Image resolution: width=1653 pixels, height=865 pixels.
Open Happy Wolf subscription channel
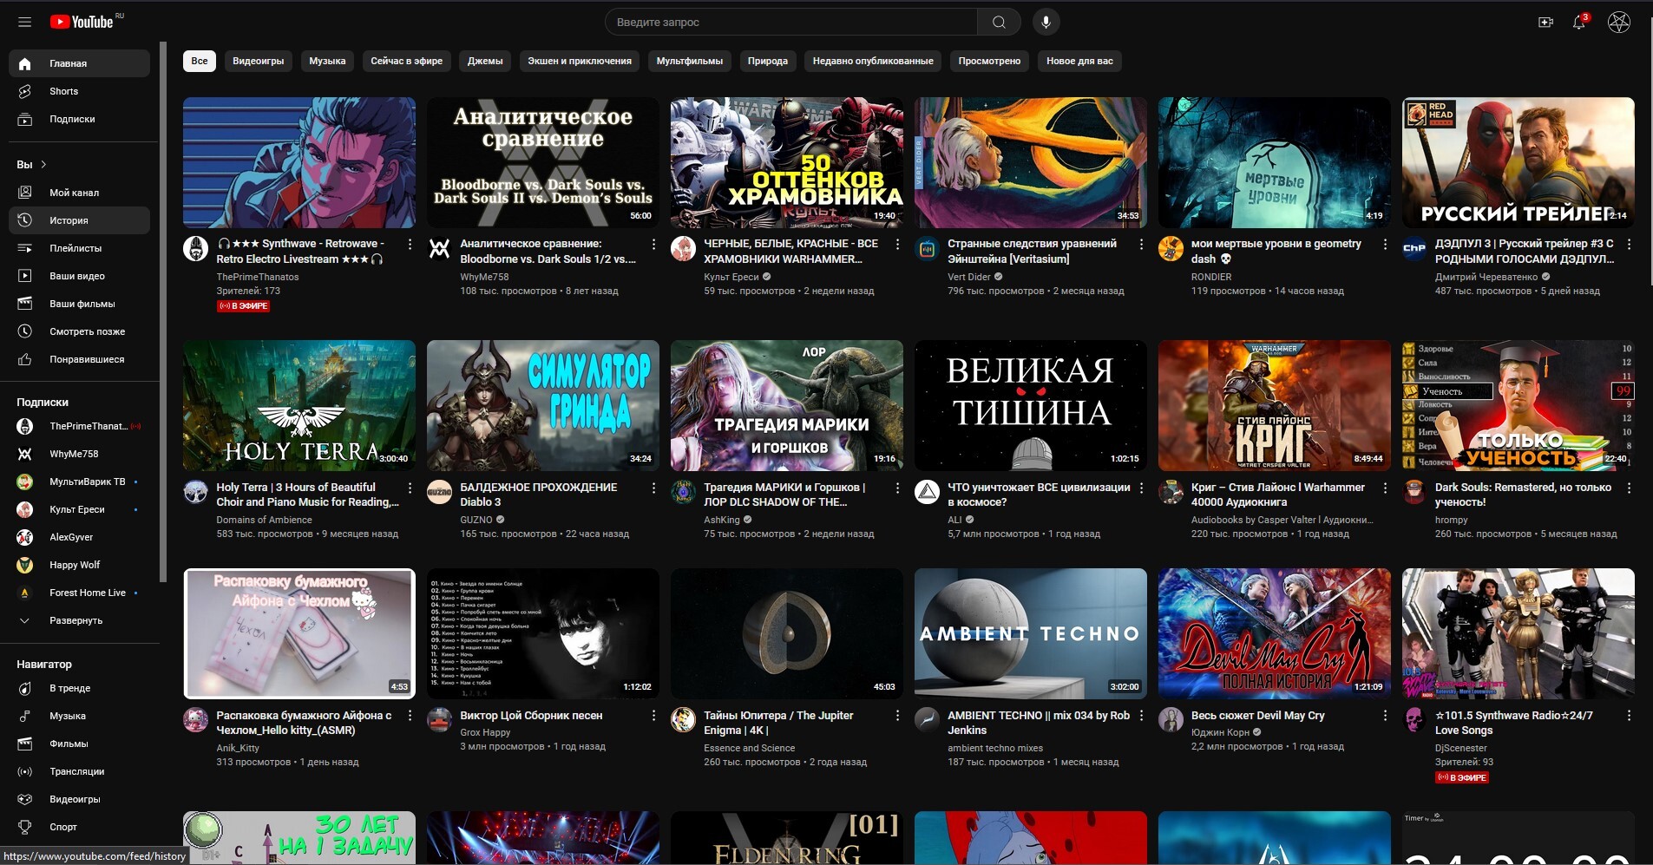tap(79, 565)
